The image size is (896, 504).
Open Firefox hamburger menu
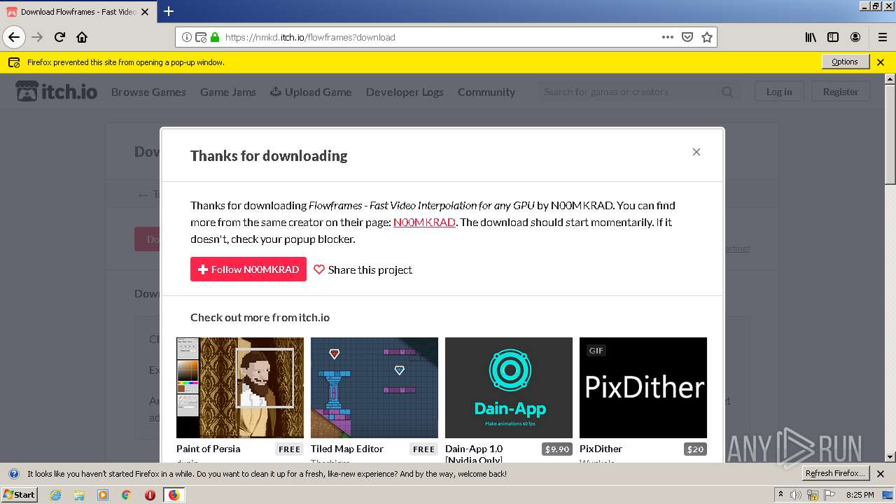pyautogui.click(x=883, y=37)
